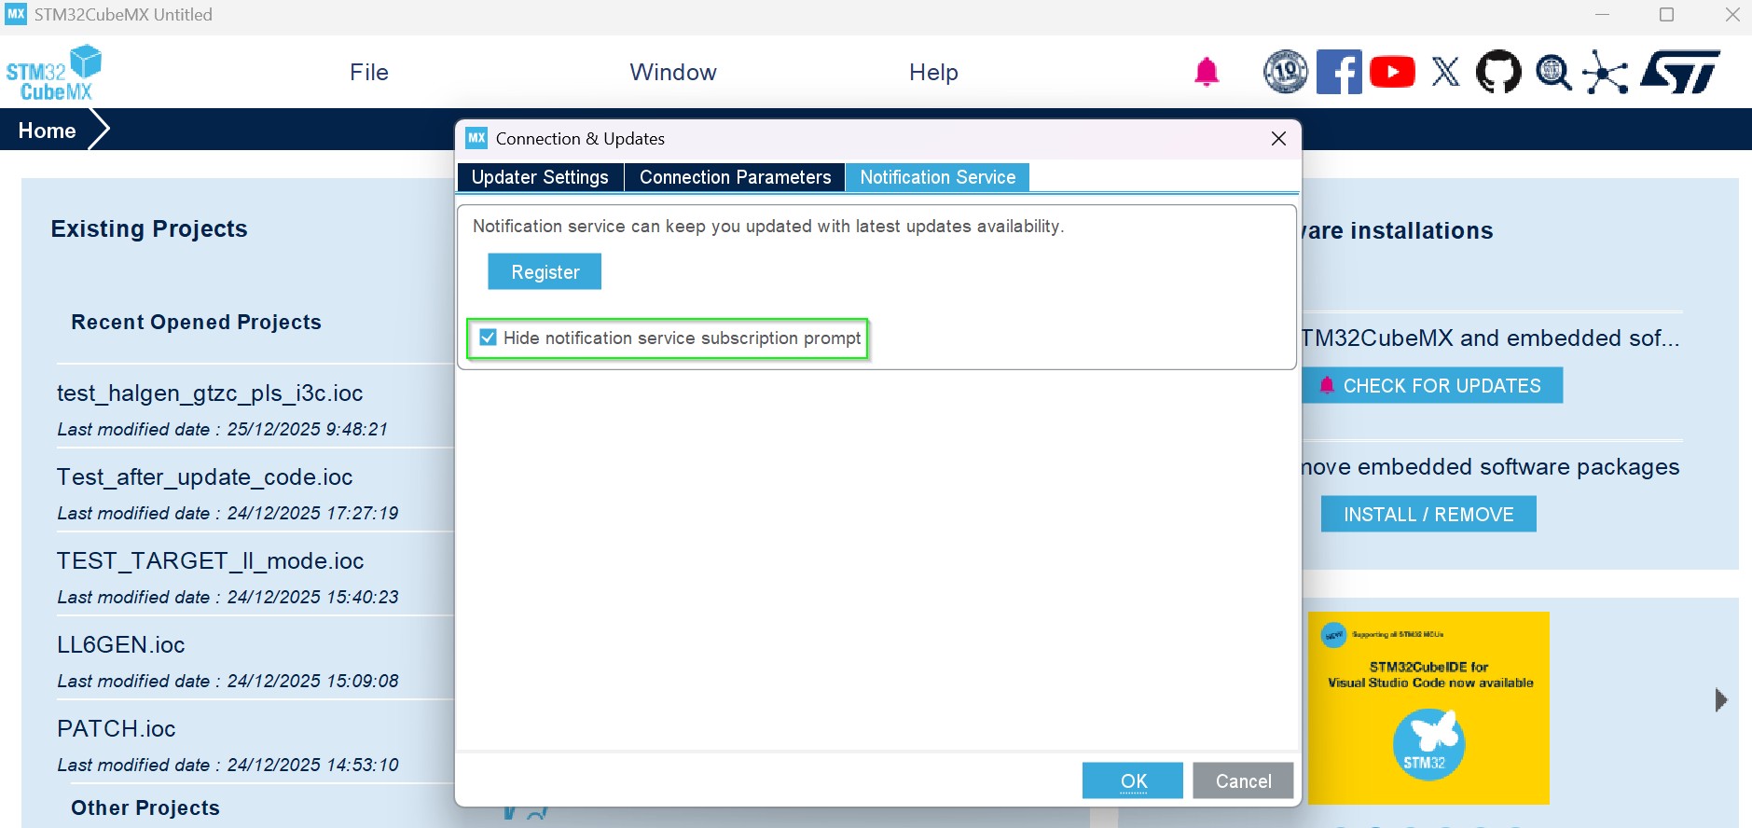The width and height of the screenshot is (1752, 828).
Task: Maximize the STM32CubeMX window
Action: [1667, 15]
